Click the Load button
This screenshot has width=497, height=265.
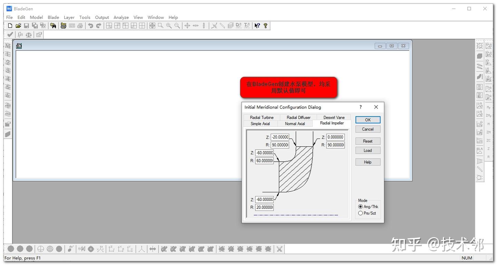[367, 150]
